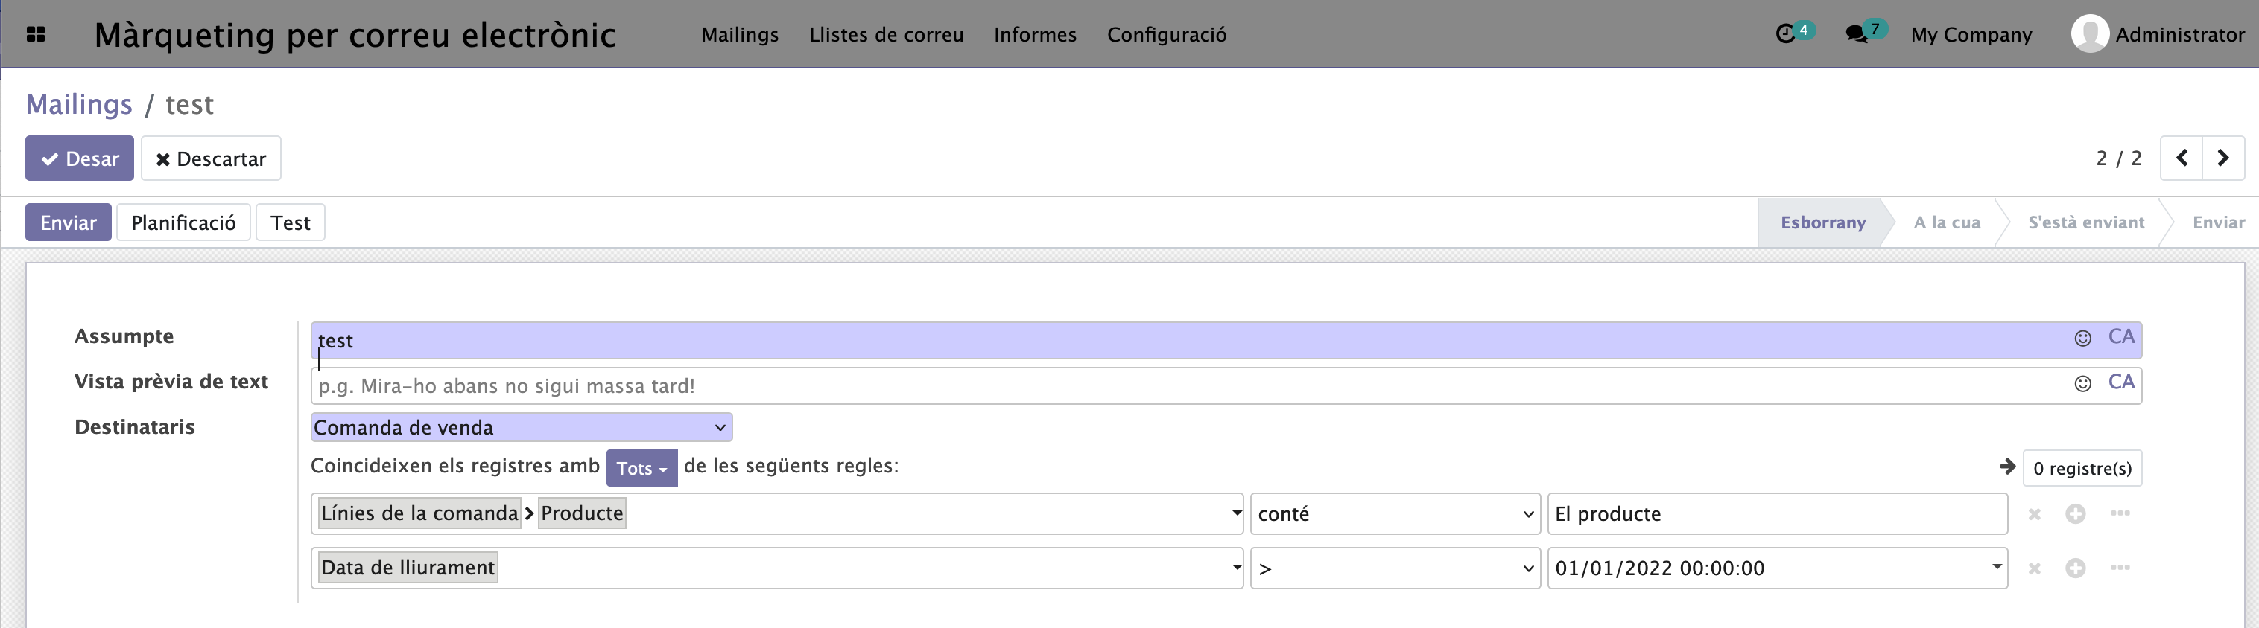Open the Configuració menu

tap(1166, 34)
